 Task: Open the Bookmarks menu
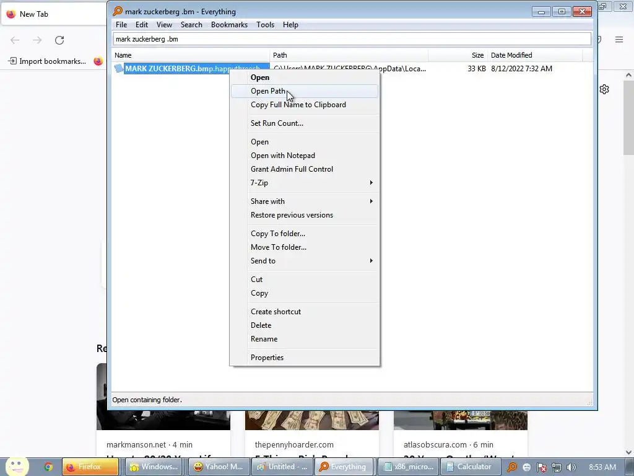point(229,25)
